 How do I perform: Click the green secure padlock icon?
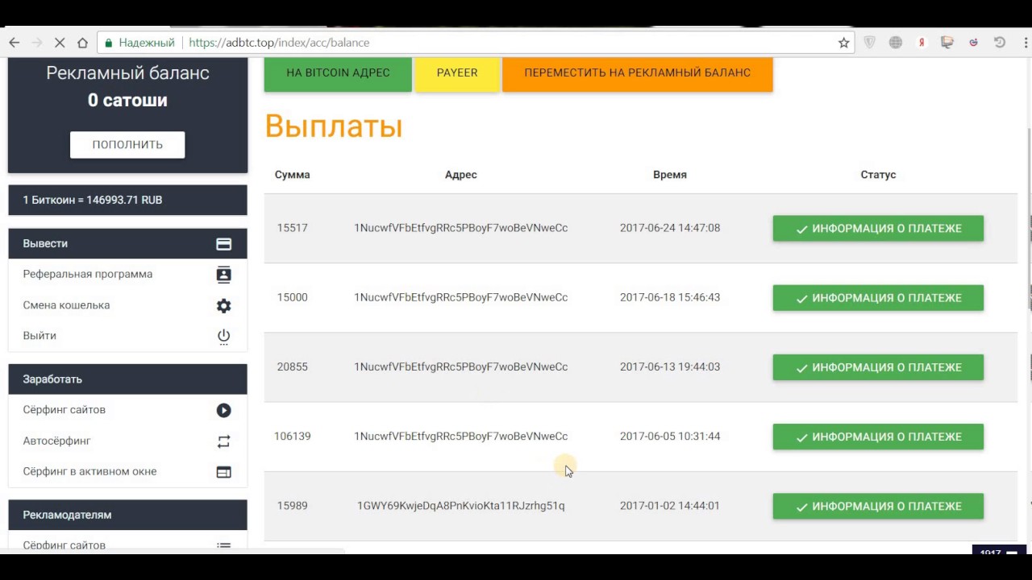click(x=108, y=43)
